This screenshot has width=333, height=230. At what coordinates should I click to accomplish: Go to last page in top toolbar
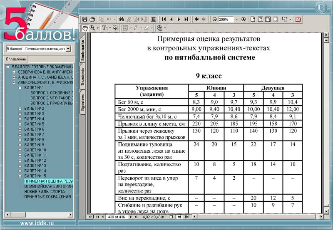coord(186,19)
